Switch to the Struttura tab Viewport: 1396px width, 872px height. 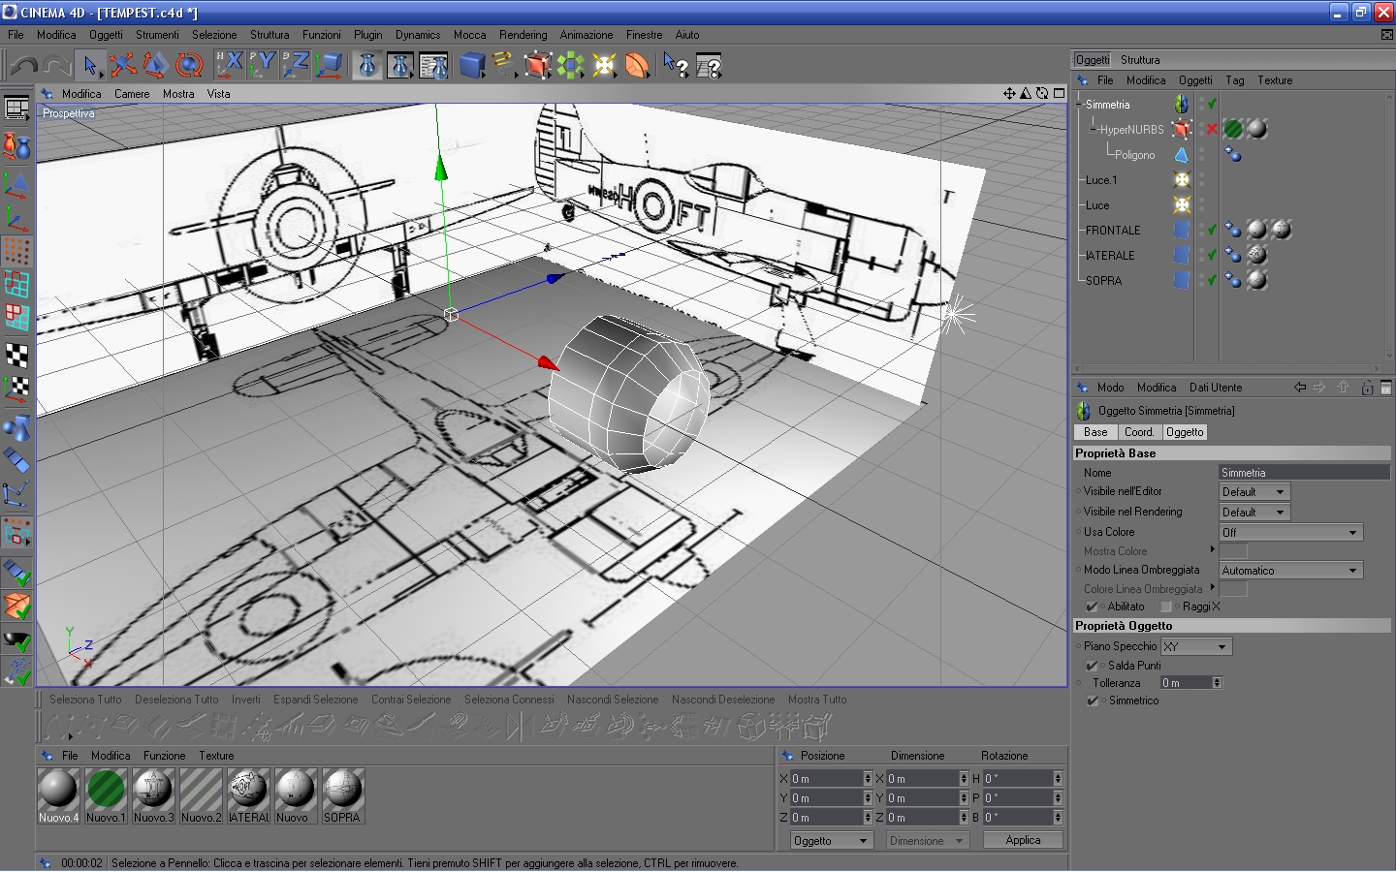(x=1140, y=60)
